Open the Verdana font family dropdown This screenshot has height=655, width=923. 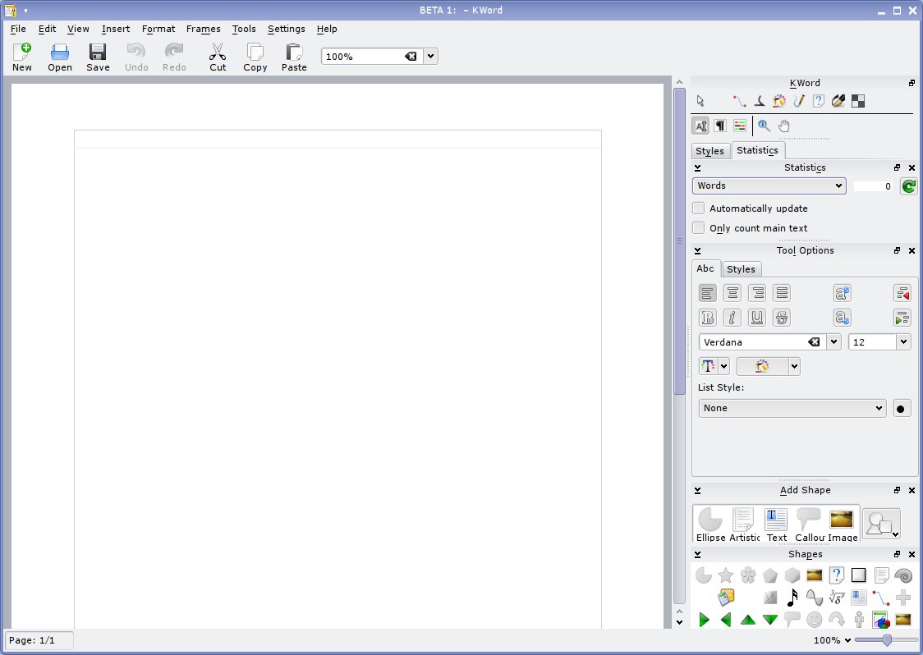tap(833, 342)
